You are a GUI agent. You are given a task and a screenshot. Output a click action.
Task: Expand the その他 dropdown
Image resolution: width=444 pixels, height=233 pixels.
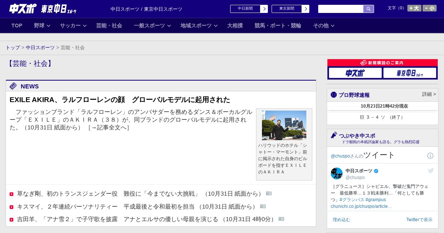pyautogui.click(x=324, y=26)
